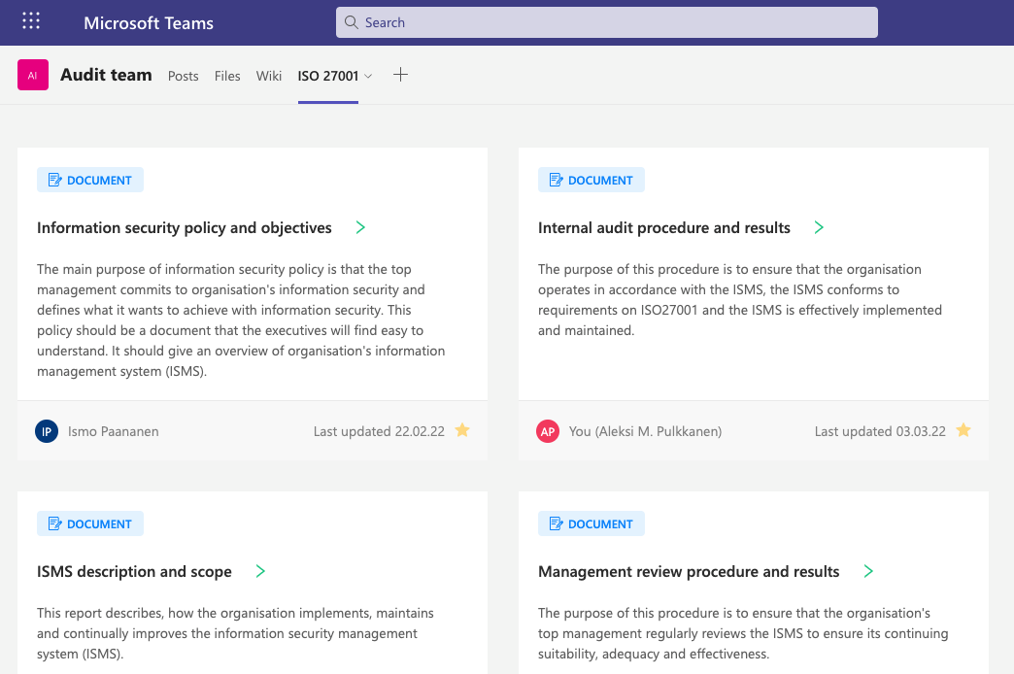The height and width of the screenshot is (674, 1014).
Task: Click the magnifier icon in the search bar
Action: coord(352,22)
